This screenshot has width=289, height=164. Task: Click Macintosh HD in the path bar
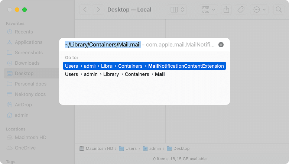(99, 148)
